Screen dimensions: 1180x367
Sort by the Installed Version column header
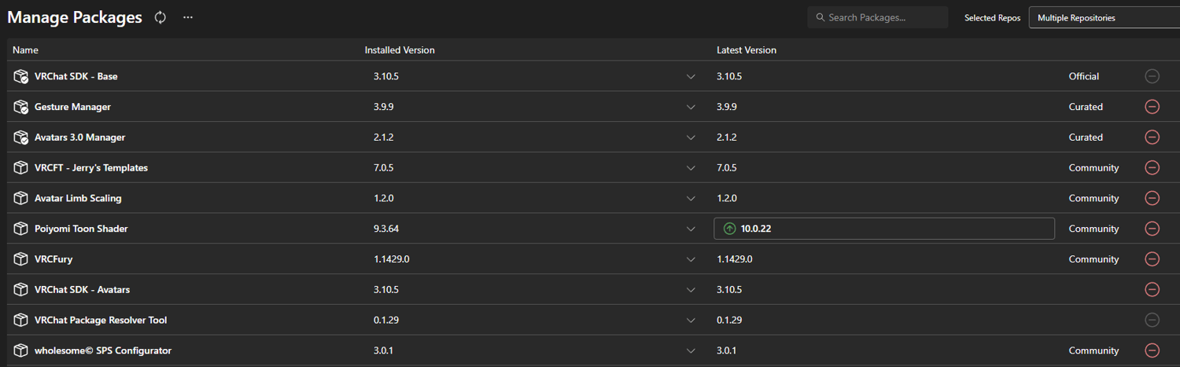(400, 50)
